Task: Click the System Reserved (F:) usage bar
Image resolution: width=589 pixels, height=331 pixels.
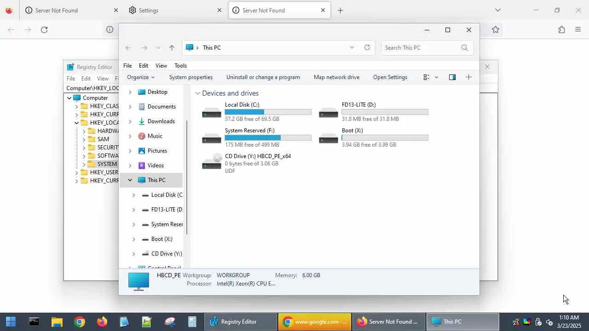Action: tap(268, 138)
